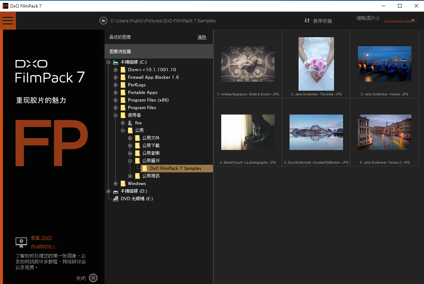Click the Program Files (x86) folder icon

pyautogui.click(x=123, y=100)
